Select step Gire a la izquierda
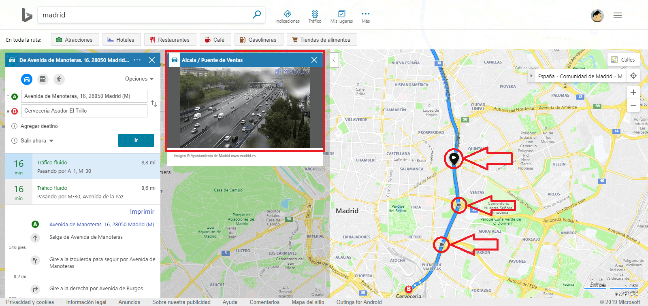Screen dimensions: 648x306 [x=102, y=263]
